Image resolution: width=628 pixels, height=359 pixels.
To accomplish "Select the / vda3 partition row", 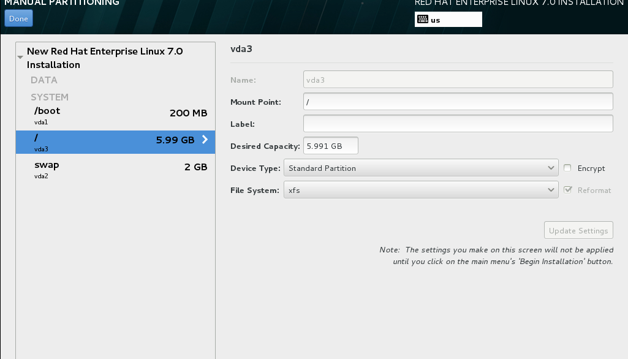I will point(115,142).
